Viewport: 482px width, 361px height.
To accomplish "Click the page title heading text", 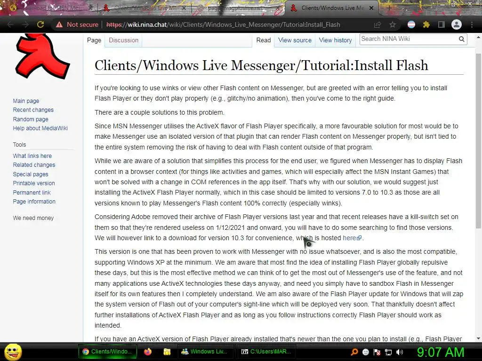I will 261,65.
